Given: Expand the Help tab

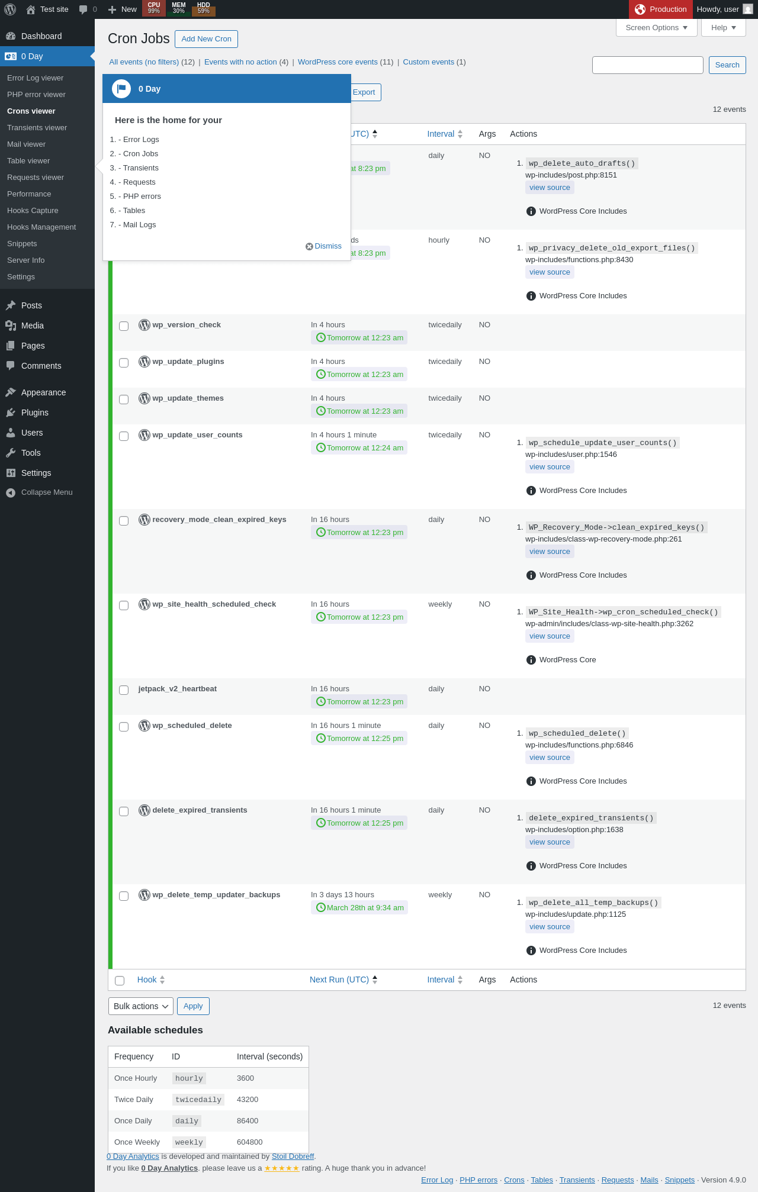Looking at the screenshot, I should tap(724, 28).
